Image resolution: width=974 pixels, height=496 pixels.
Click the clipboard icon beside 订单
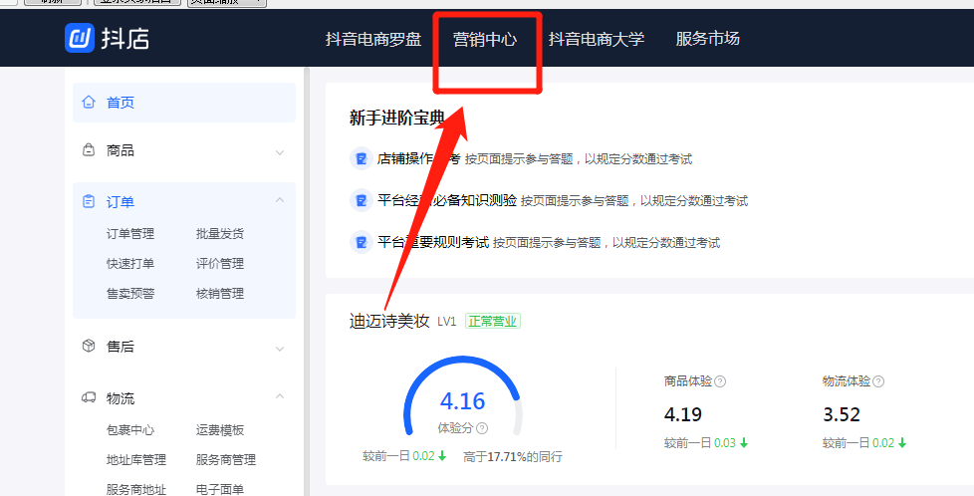[89, 201]
